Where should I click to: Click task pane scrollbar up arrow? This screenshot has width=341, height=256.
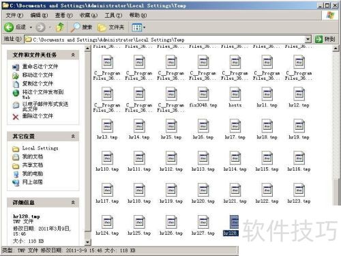pos(88,48)
